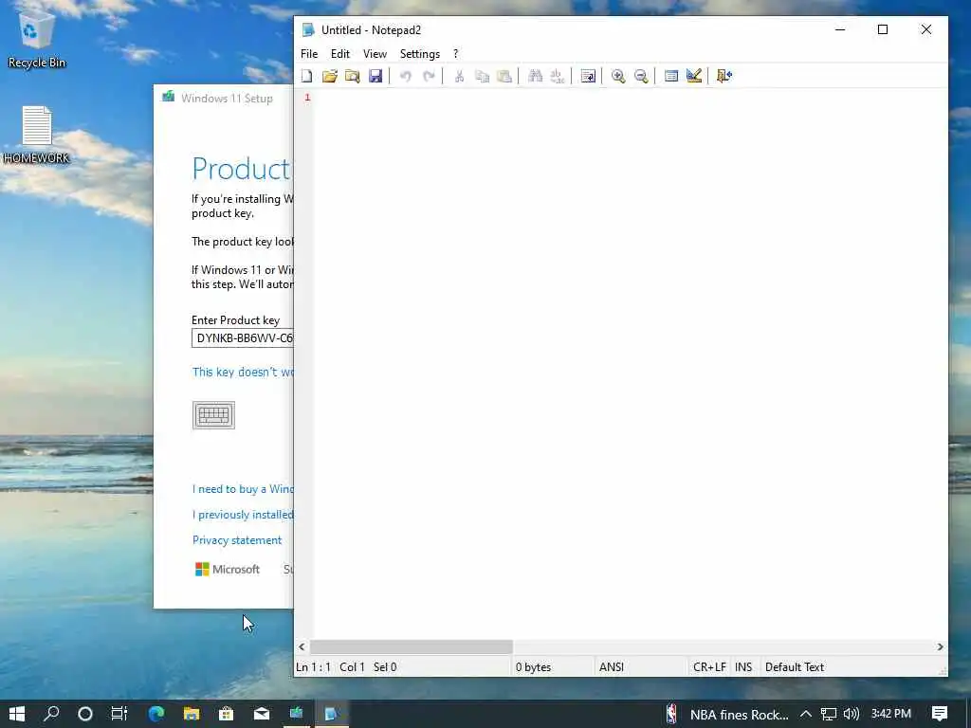Show hidden tray icons with chevron
Screen dimensions: 971x728
coord(806,714)
